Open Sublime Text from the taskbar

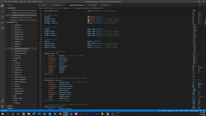point(60,114)
